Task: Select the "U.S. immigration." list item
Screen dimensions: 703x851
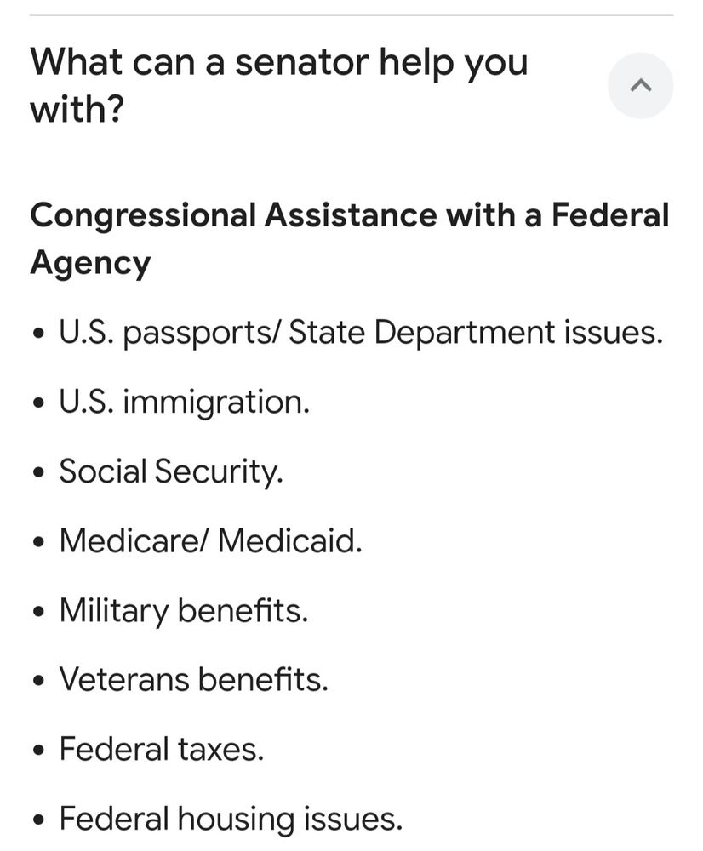Action: [185, 403]
